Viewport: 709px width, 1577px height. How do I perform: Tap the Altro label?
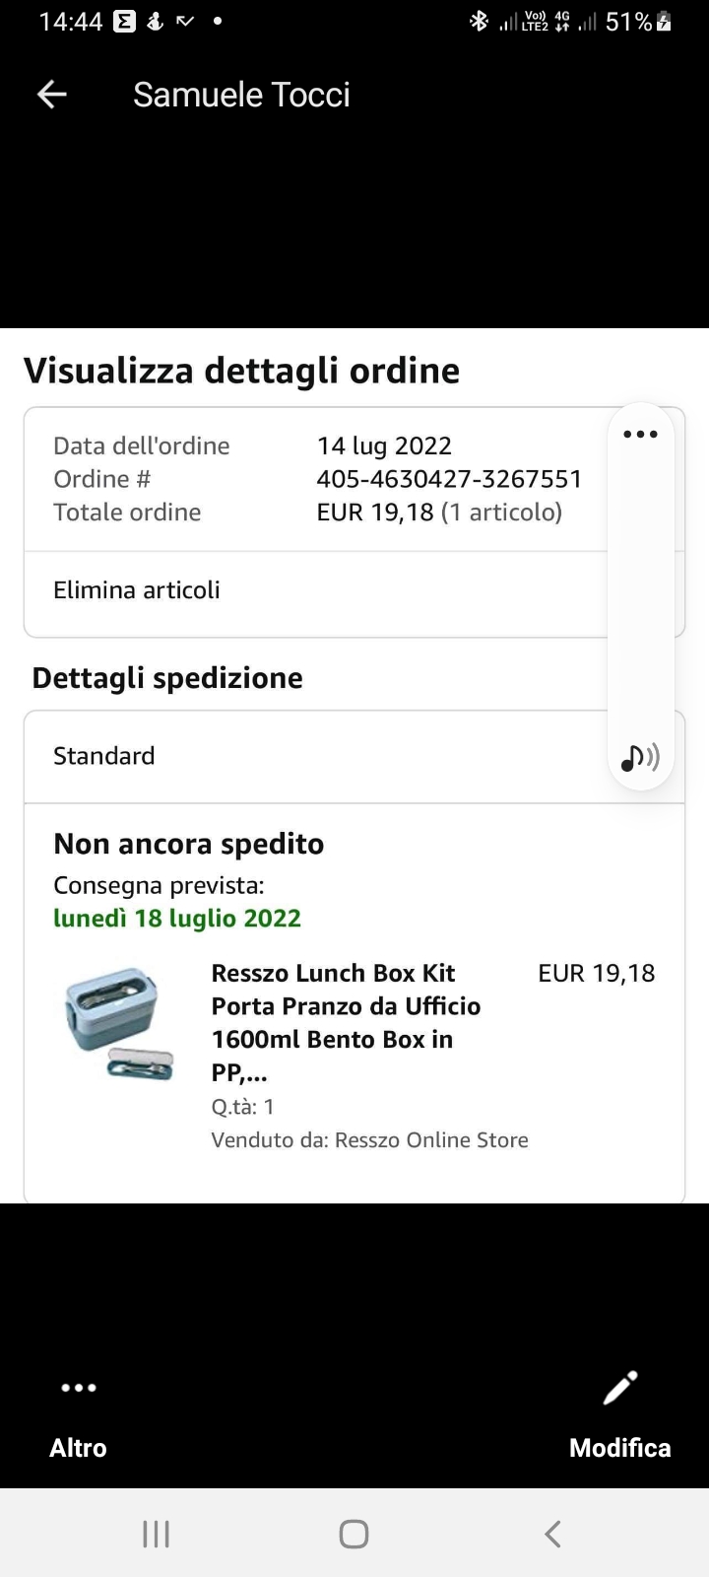(79, 1448)
